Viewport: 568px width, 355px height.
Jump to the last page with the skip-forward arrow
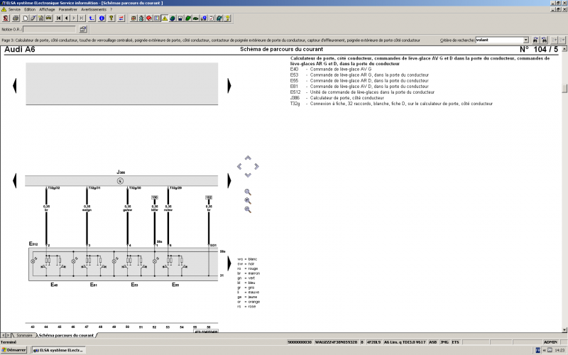(x=82, y=18)
